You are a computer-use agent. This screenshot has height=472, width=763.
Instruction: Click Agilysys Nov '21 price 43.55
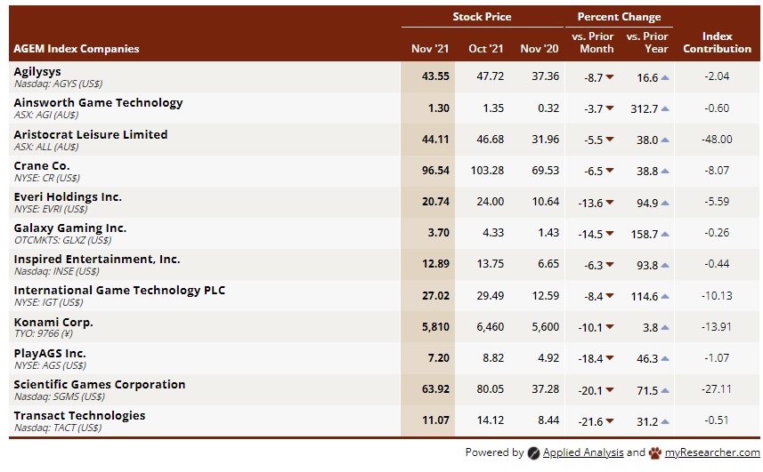435,76
